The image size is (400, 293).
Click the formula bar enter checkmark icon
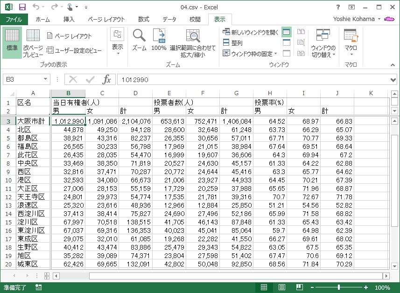[x=90, y=80]
